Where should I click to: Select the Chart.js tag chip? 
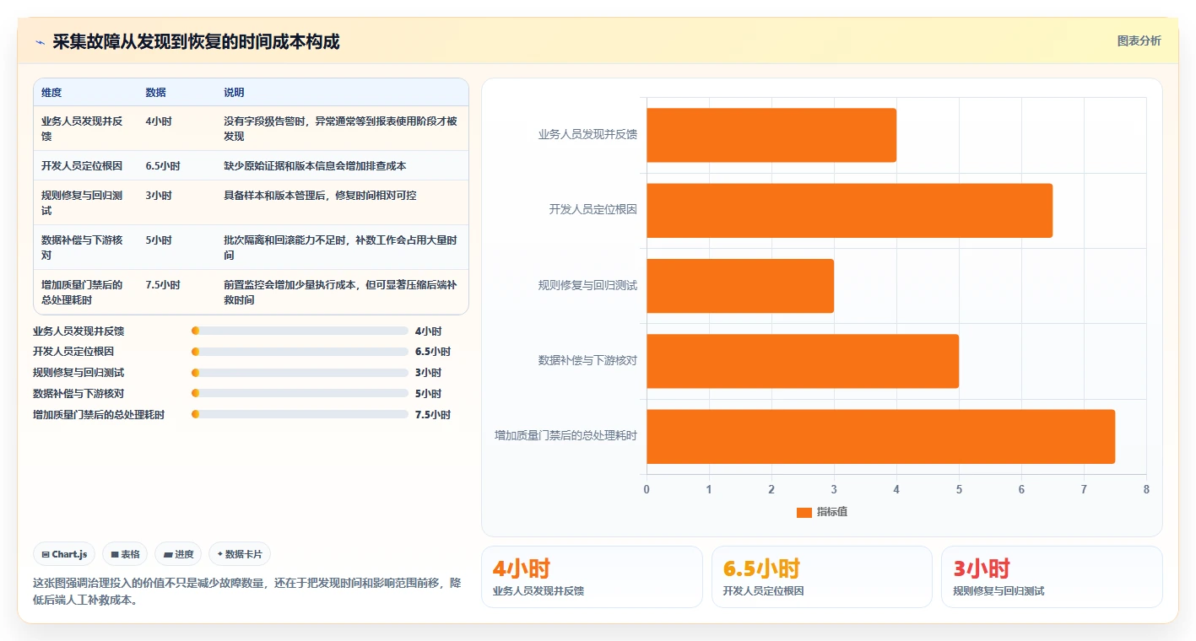click(x=64, y=554)
